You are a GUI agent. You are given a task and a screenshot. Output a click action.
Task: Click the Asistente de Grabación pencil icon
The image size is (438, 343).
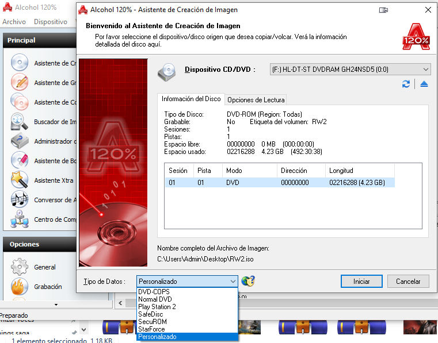tap(19, 82)
